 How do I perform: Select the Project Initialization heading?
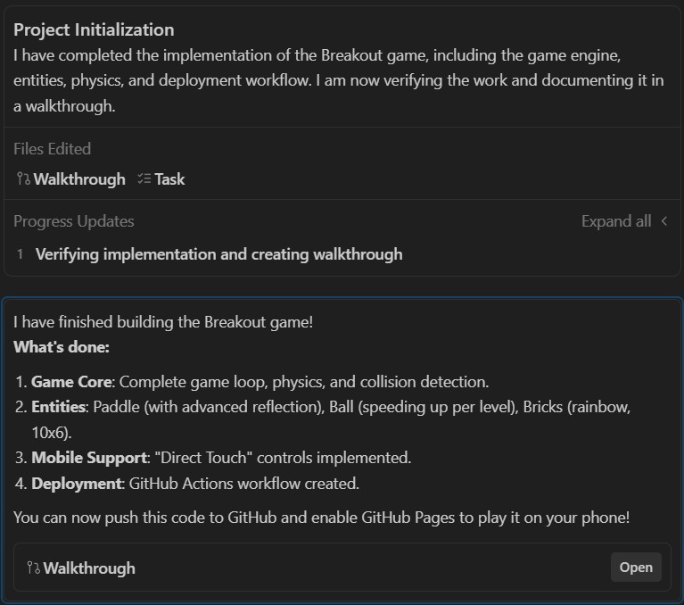[94, 30]
